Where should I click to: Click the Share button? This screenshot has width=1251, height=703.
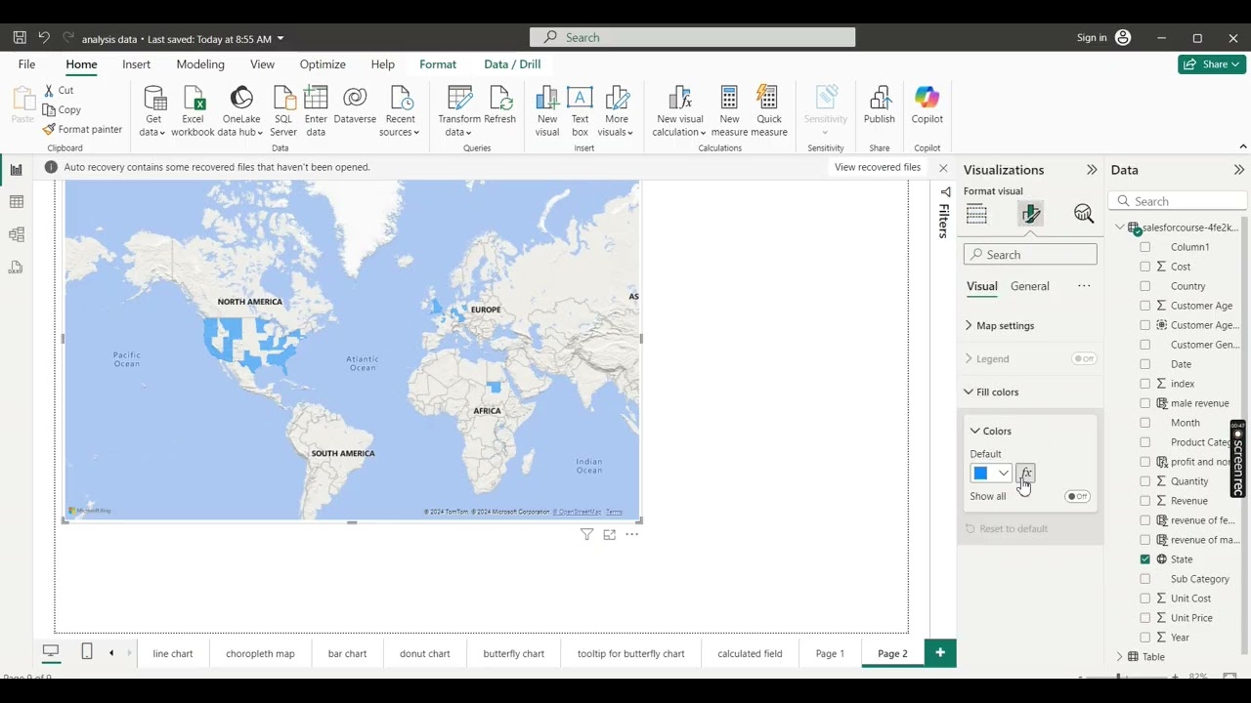coord(1212,64)
